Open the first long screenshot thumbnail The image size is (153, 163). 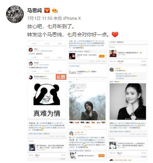click(47, 60)
